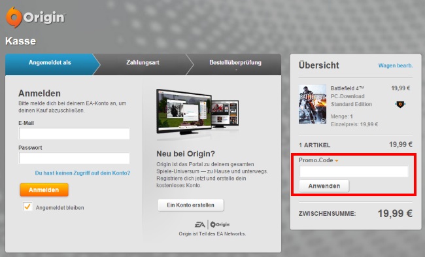Click the orange Anmelden button

(44, 190)
